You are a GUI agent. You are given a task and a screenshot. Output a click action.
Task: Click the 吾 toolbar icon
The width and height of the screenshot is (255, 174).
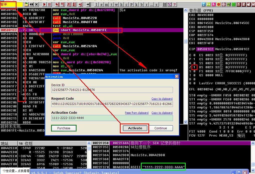[x=238, y=5]
